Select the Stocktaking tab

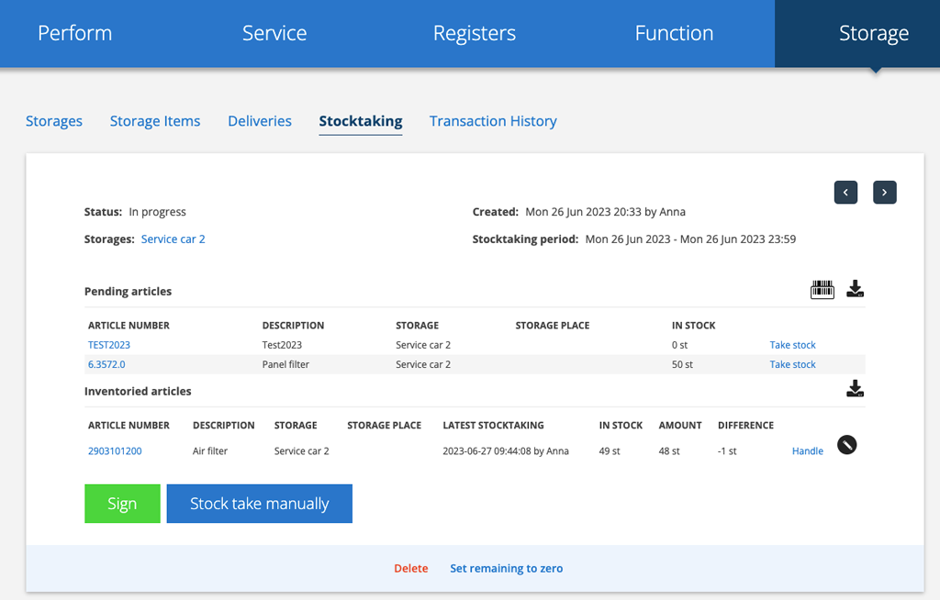pos(360,121)
